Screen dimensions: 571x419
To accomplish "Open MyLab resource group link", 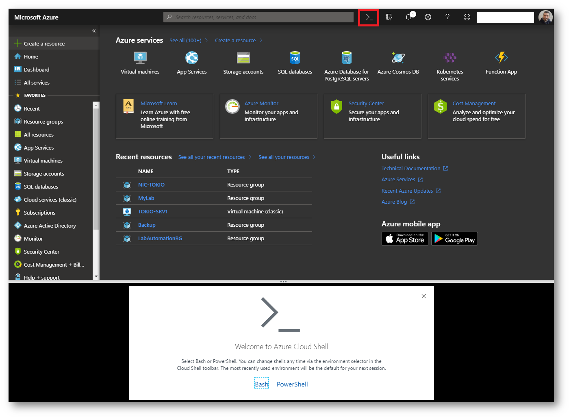I will coord(146,198).
